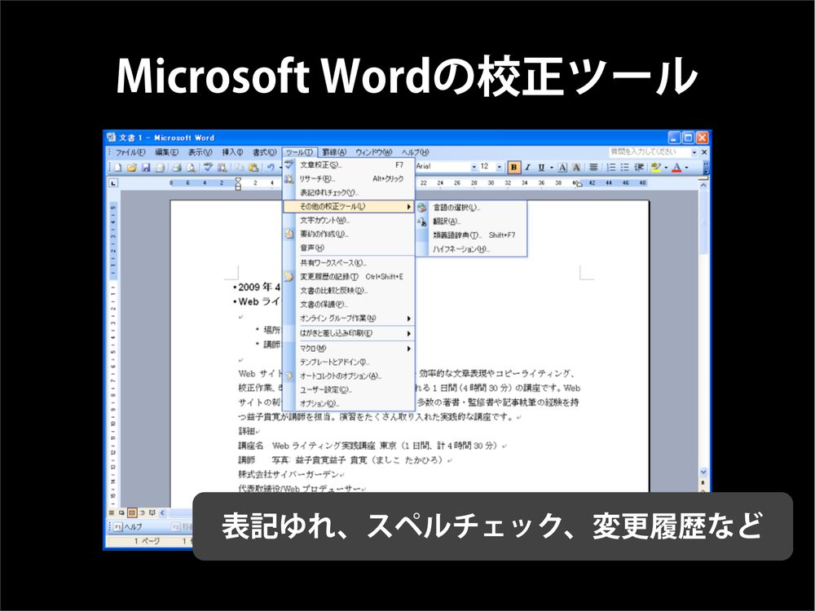Viewport: 815px width, 611px height.
Task: Expand the マクロ submenu
Action: pos(348,348)
